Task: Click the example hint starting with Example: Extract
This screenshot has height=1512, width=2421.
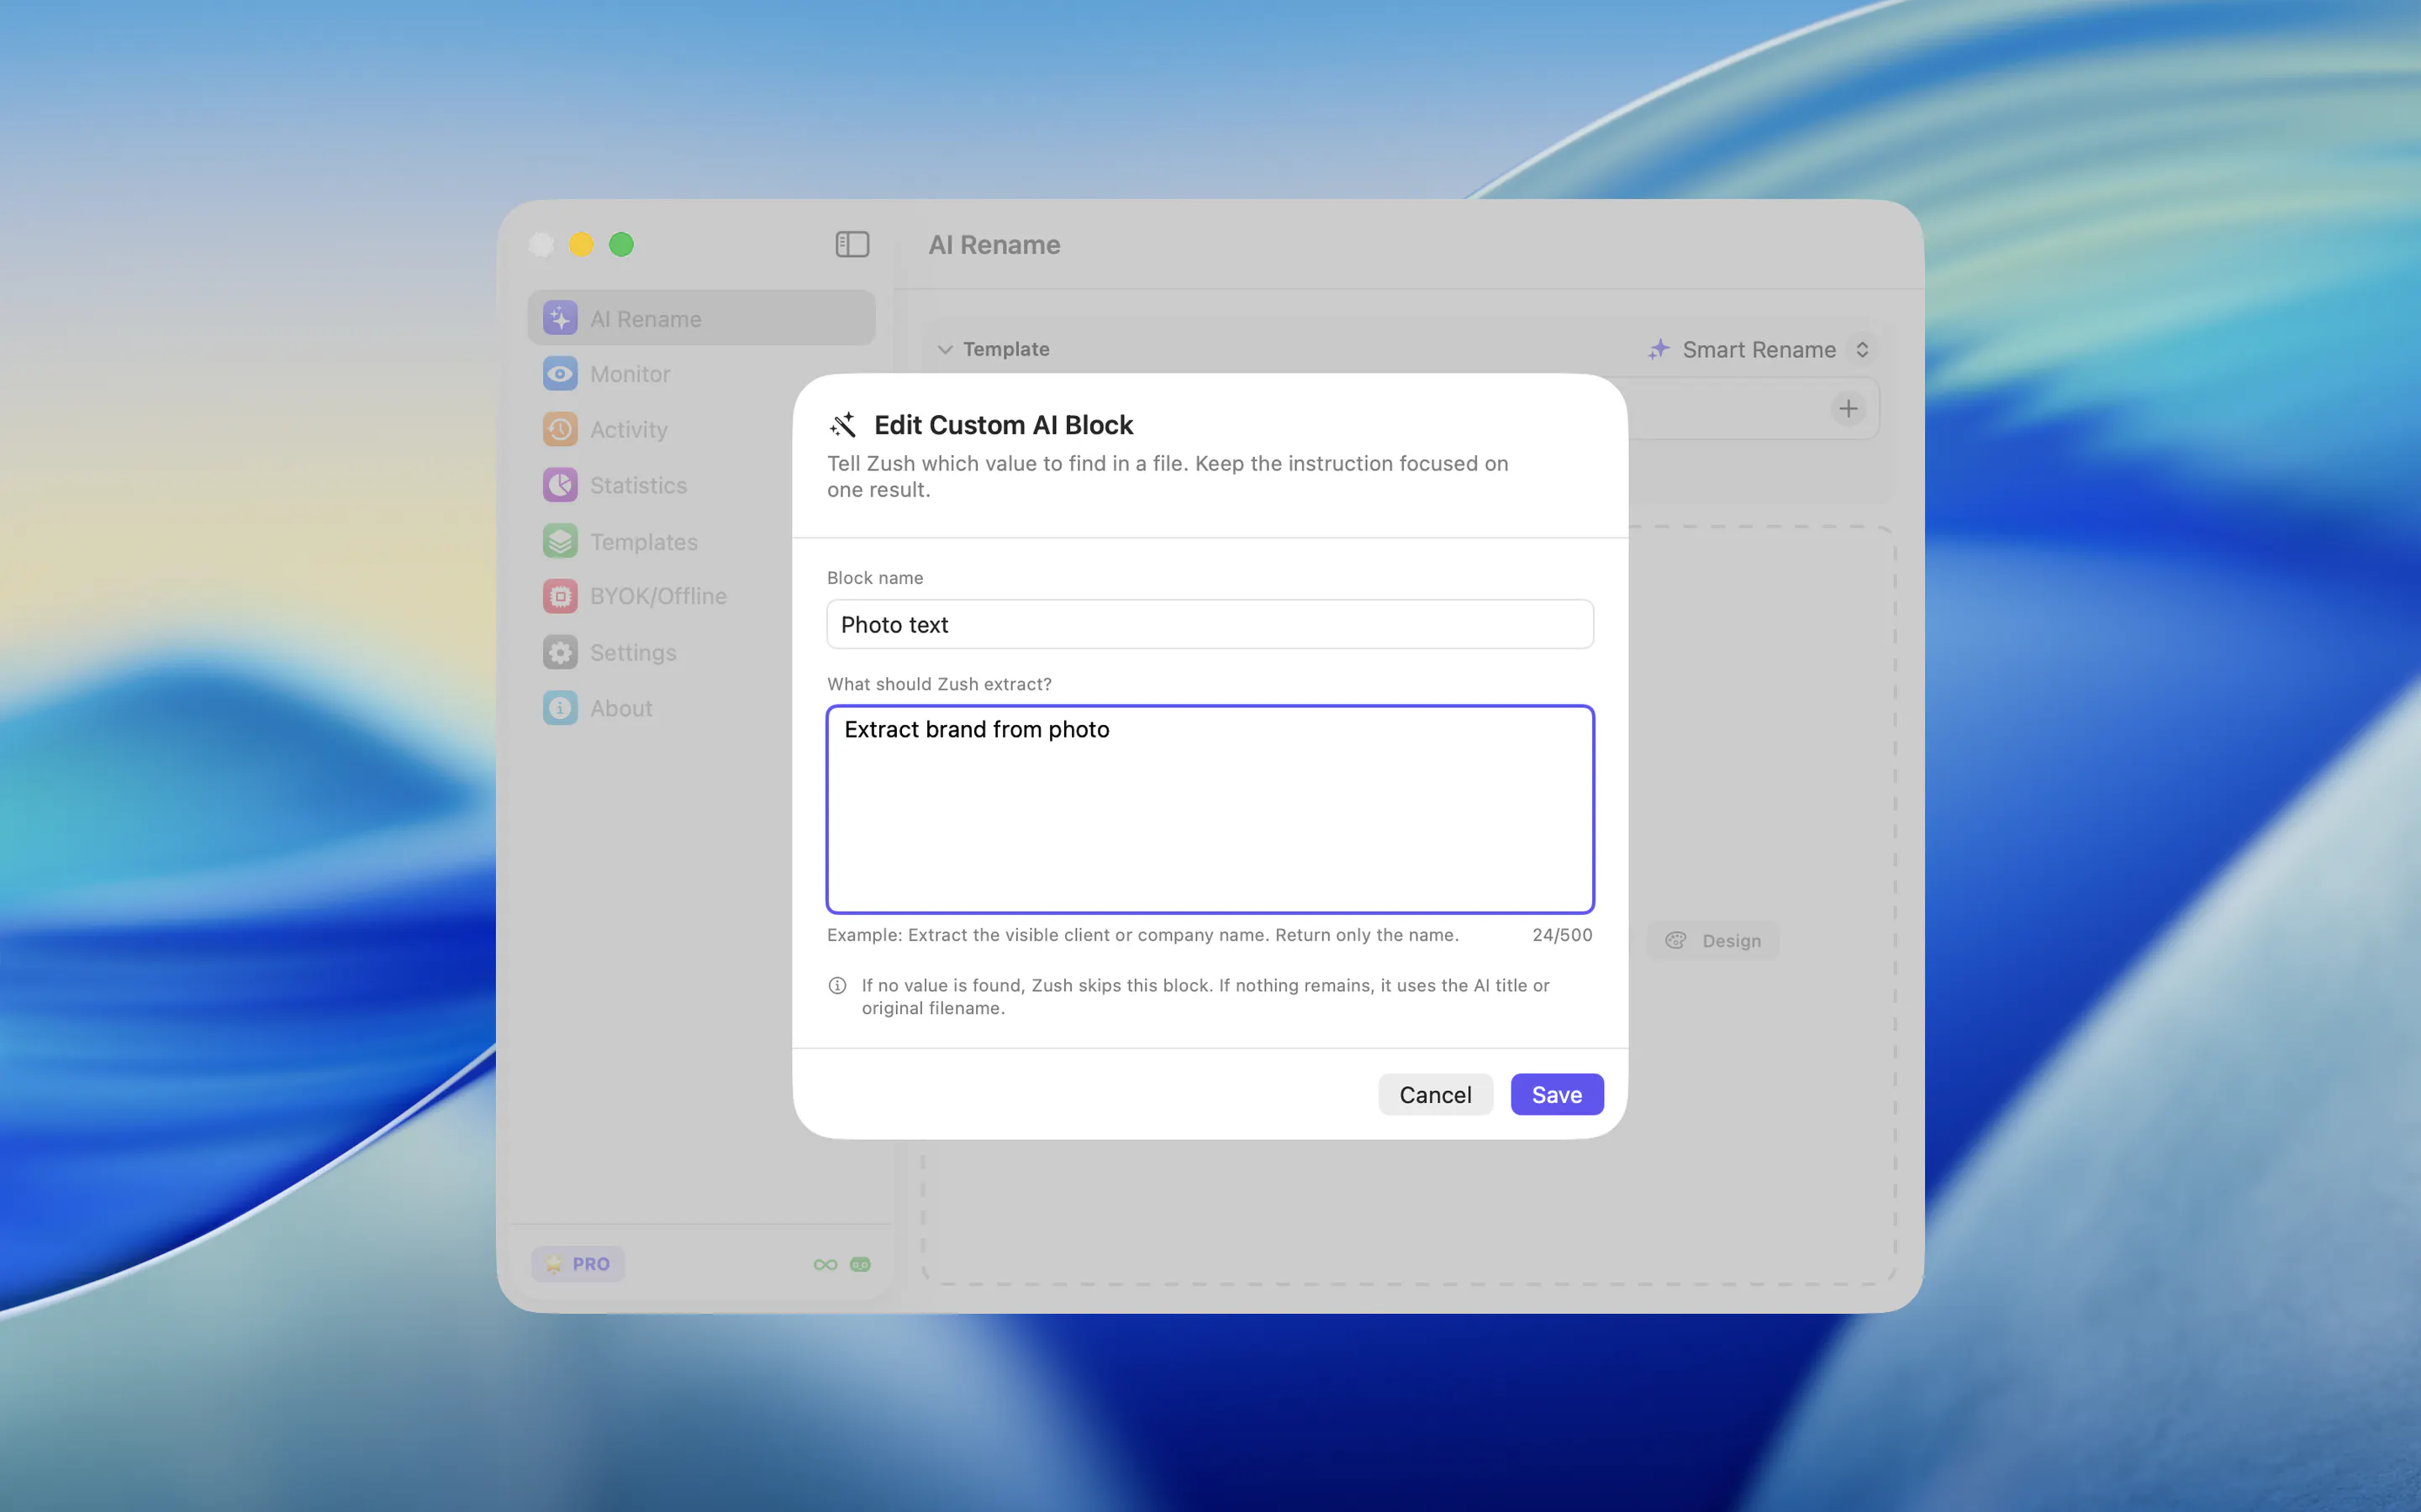Action: [x=1142, y=935]
